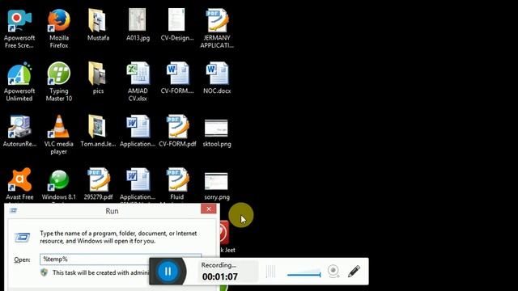518x291 pixels.
Task: Adjust the recorder volume slider
Action: pyautogui.click(x=304, y=274)
